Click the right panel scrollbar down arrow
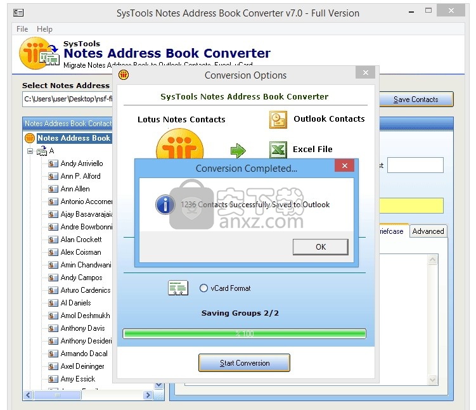This screenshot has height=410, width=476. click(433, 380)
